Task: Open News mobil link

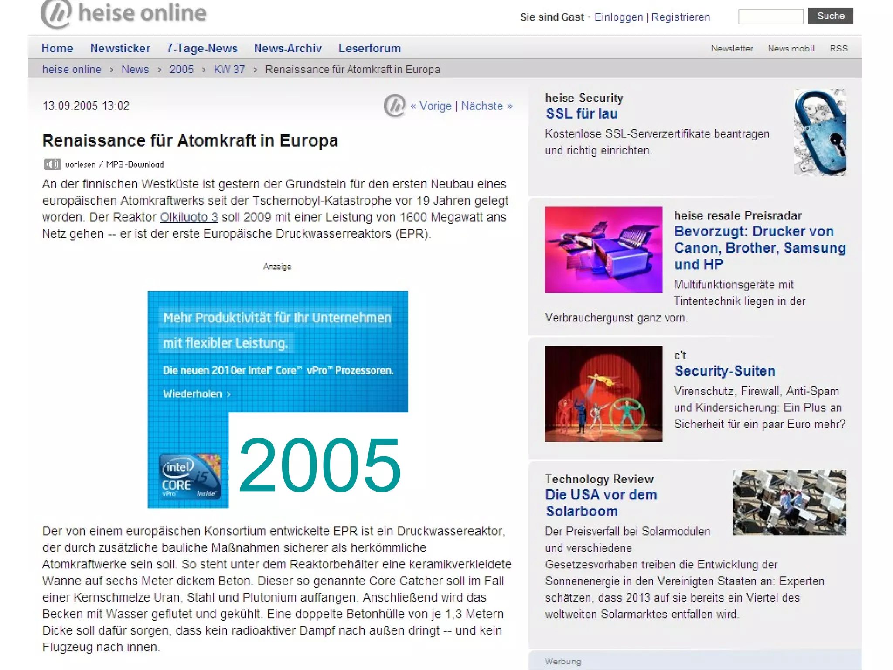Action: point(791,48)
